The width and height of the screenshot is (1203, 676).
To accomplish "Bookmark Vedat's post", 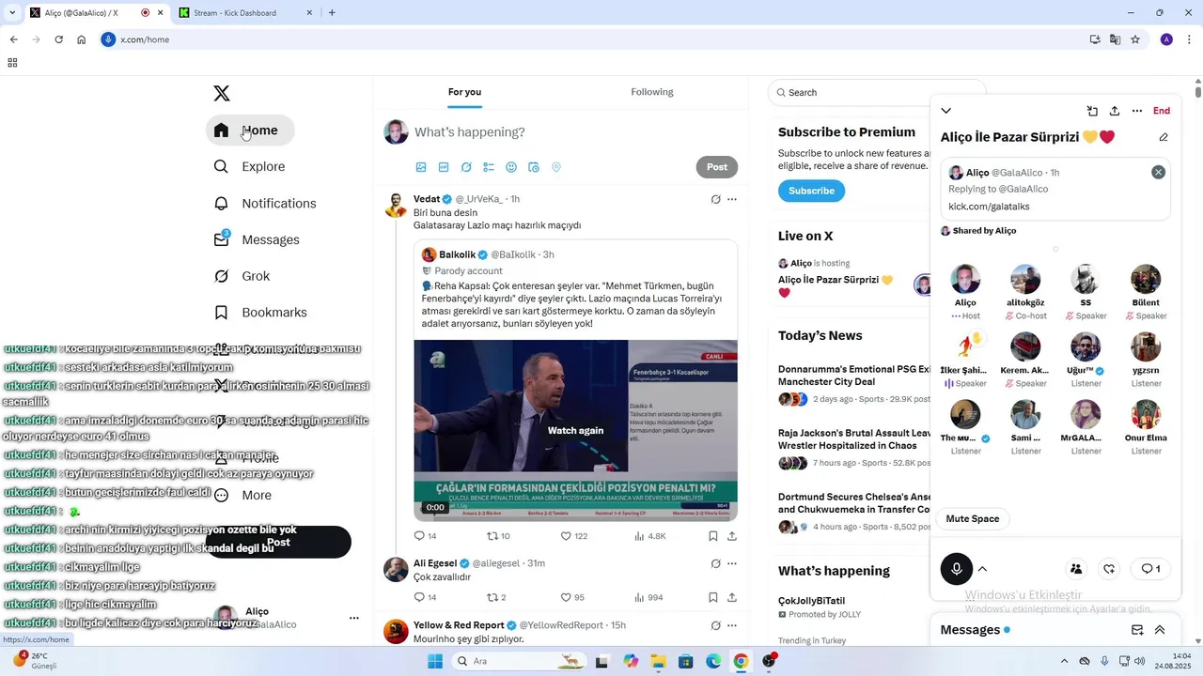I will point(713,536).
